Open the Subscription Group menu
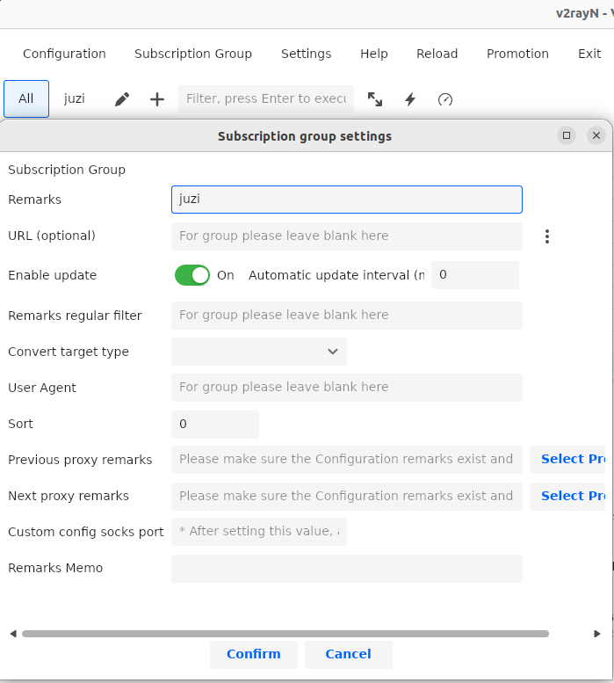614x683 pixels. click(x=193, y=54)
